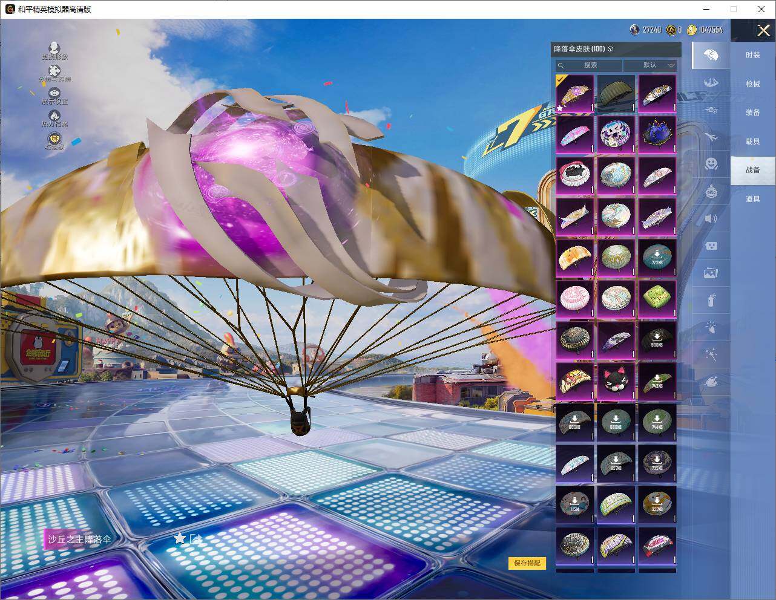Open the 热力档案 flame icon

pyautogui.click(x=54, y=116)
